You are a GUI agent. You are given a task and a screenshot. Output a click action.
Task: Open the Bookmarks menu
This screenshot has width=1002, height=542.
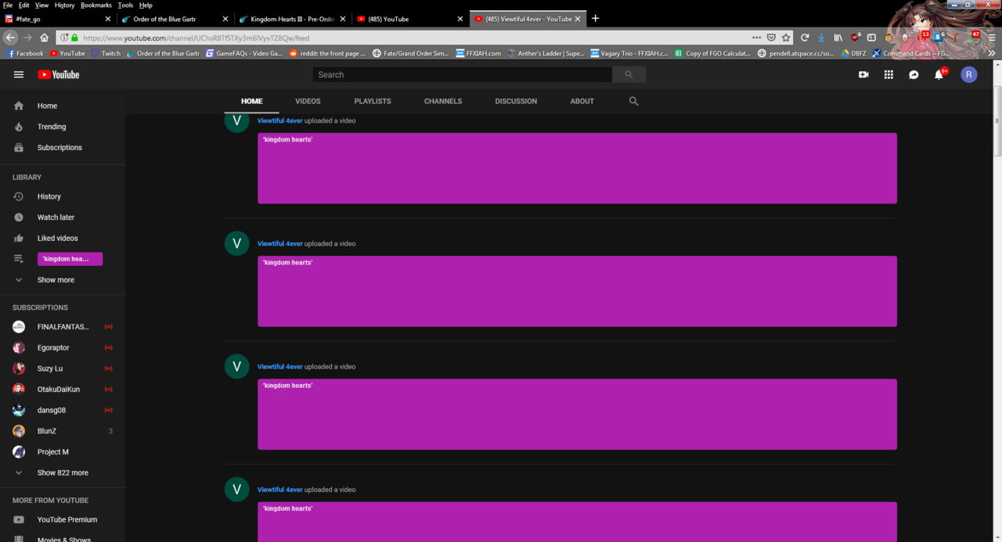pos(96,5)
